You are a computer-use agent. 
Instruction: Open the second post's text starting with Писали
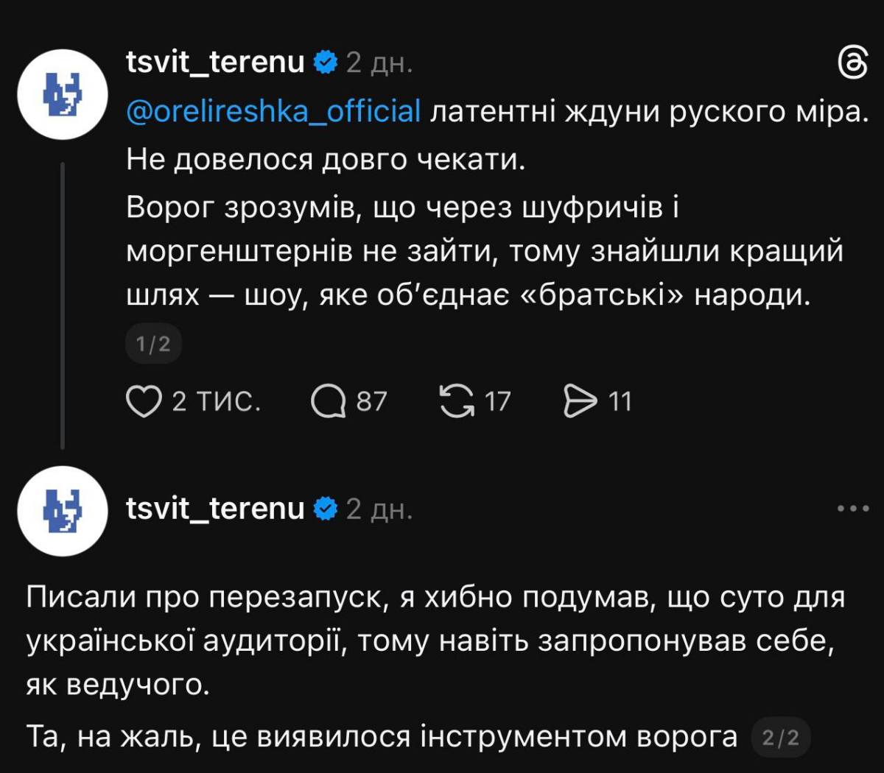[435, 640]
